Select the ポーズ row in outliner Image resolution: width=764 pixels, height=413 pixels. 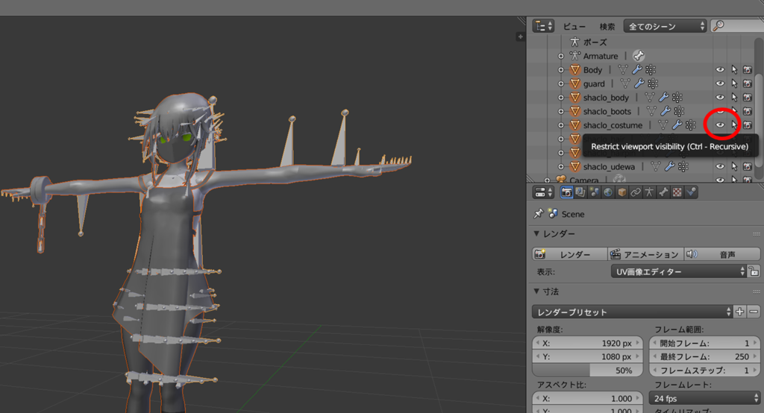595,42
